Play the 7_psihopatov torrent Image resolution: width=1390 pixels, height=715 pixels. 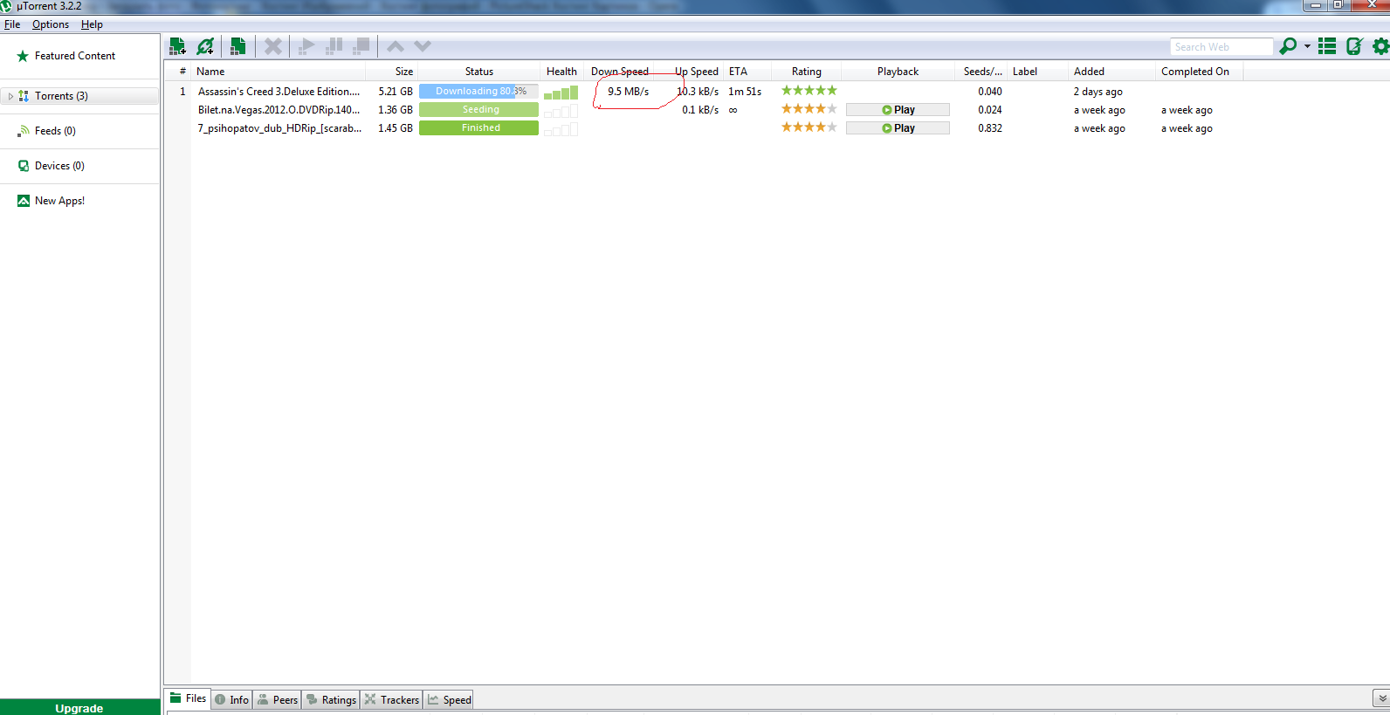pos(898,128)
